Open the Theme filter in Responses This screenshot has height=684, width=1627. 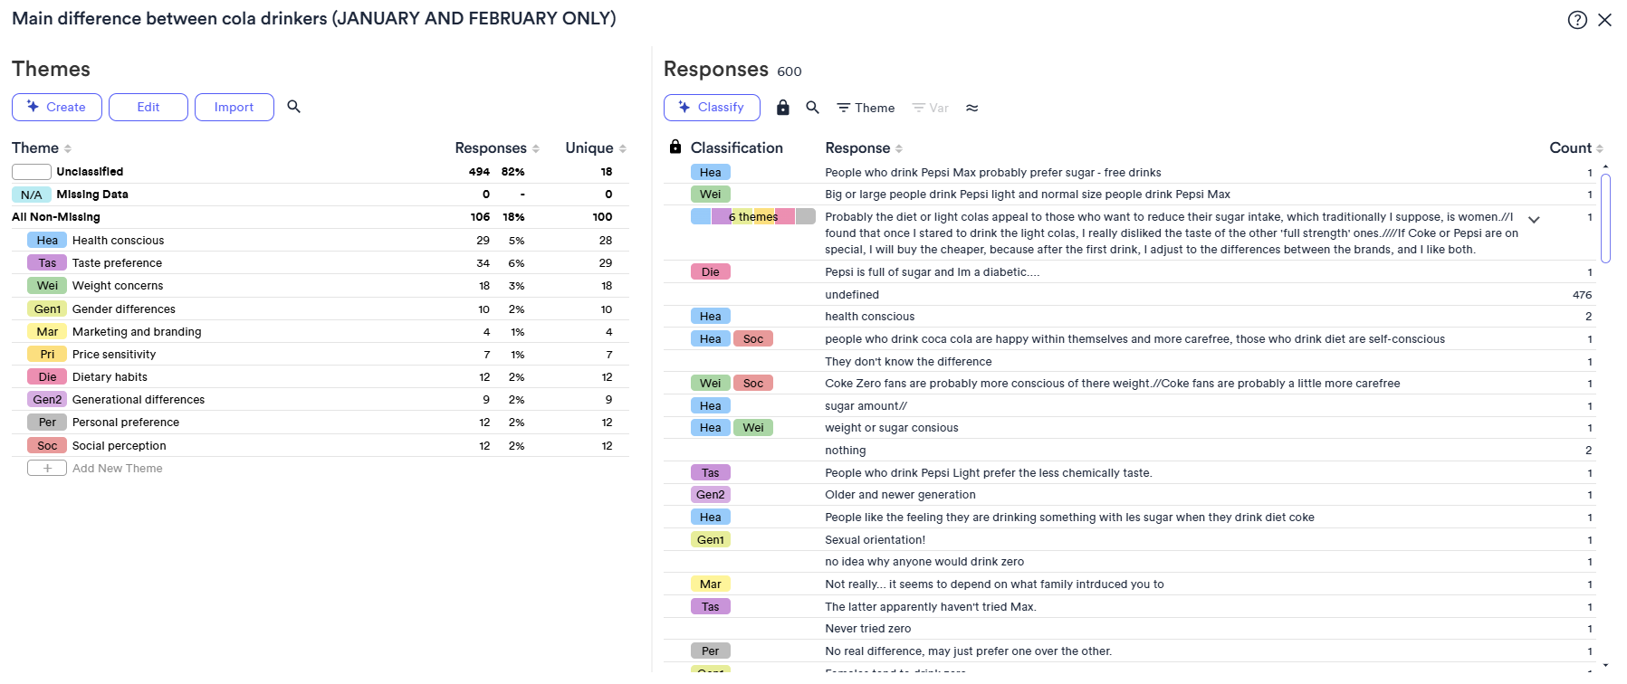point(865,108)
